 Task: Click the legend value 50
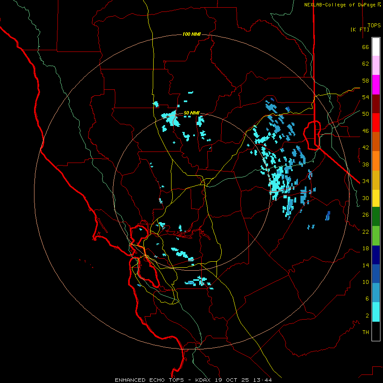coord(366,114)
